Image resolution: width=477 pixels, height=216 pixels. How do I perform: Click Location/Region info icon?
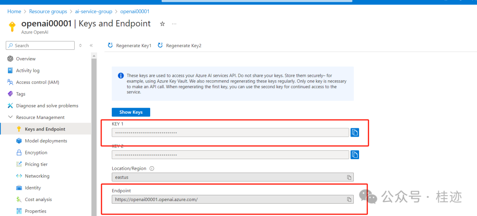(x=152, y=168)
